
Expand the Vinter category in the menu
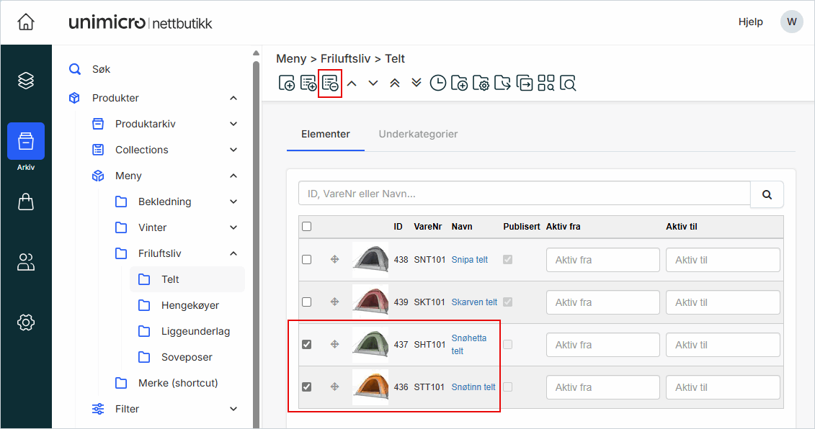pos(233,227)
